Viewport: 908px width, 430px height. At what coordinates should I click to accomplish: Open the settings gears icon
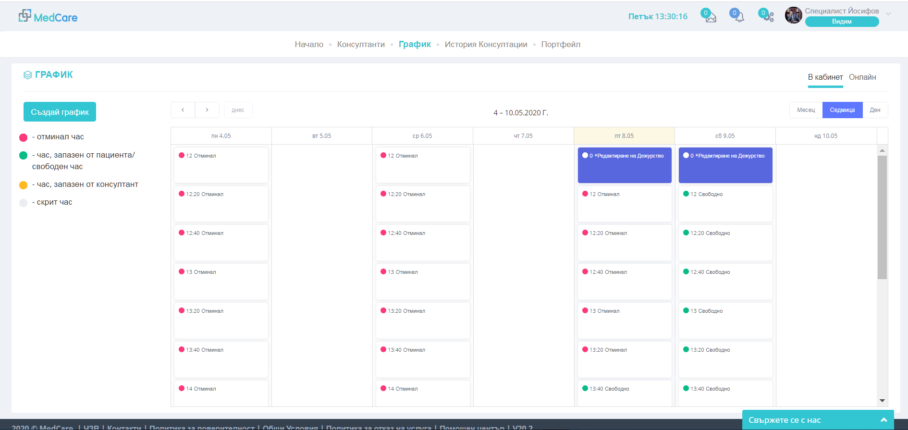(x=768, y=17)
